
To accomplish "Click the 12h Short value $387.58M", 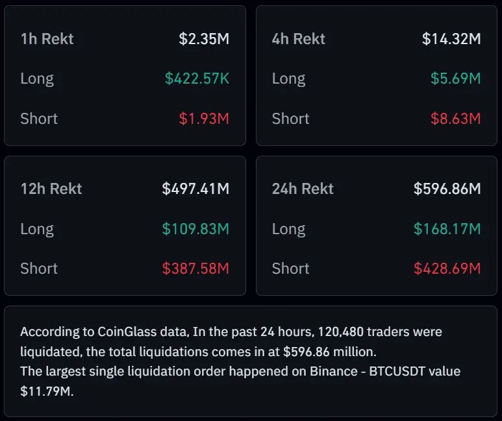I will click(195, 269).
